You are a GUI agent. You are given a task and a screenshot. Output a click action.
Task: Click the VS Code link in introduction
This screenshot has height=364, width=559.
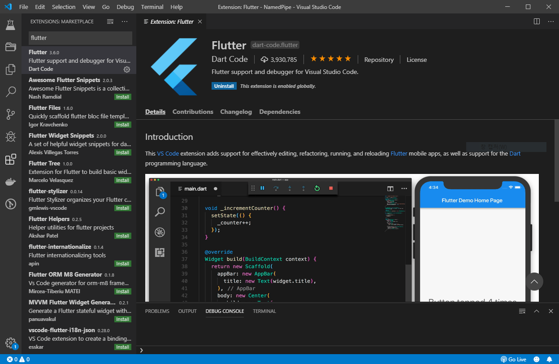point(168,153)
